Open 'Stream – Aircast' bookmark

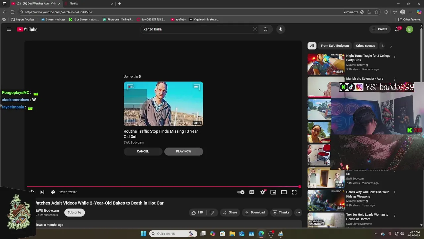point(53,20)
